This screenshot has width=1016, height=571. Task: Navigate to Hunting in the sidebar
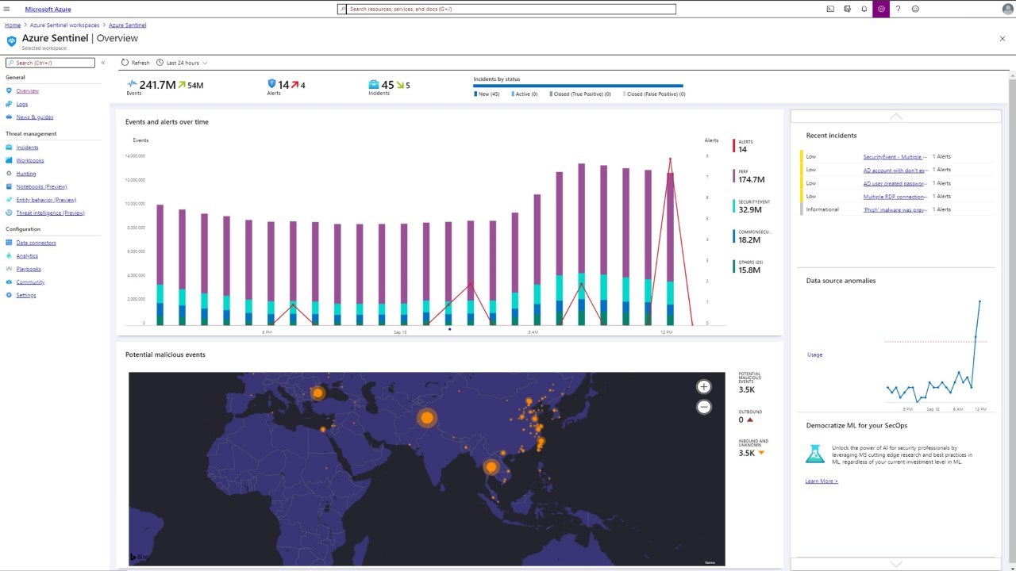(x=26, y=174)
